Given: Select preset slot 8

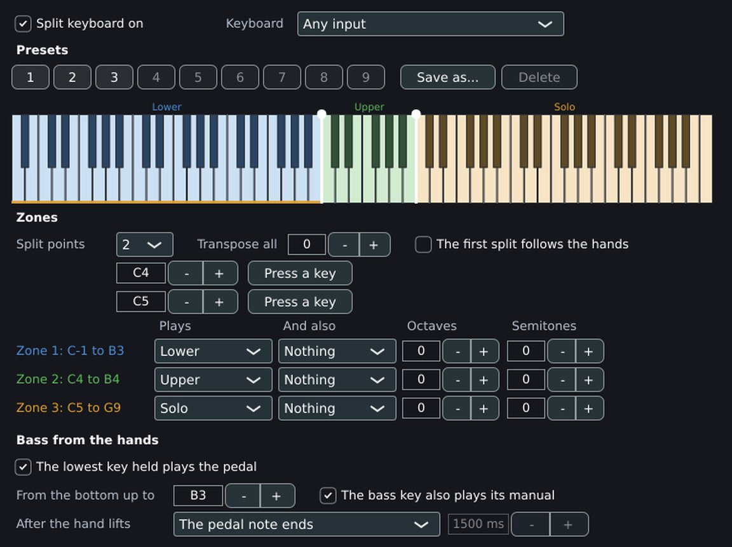Looking at the screenshot, I should click(324, 77).
